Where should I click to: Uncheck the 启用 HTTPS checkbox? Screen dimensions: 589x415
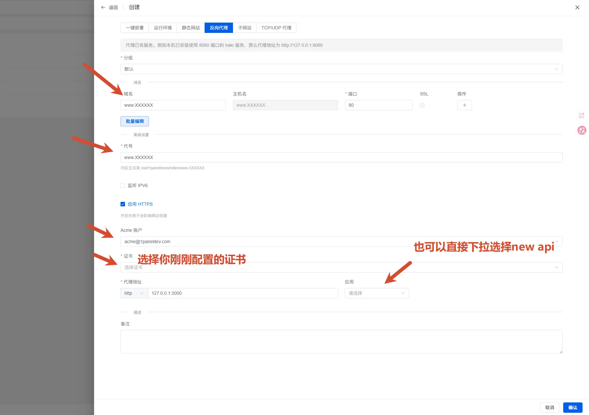(123, 204)
